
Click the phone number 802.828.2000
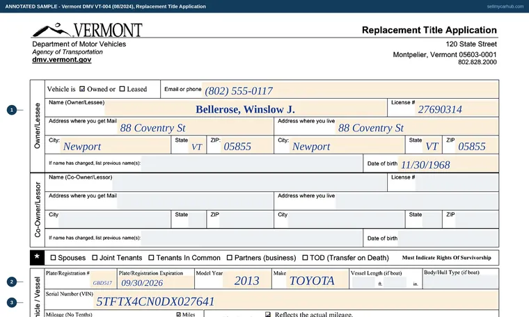coord(477,62)
